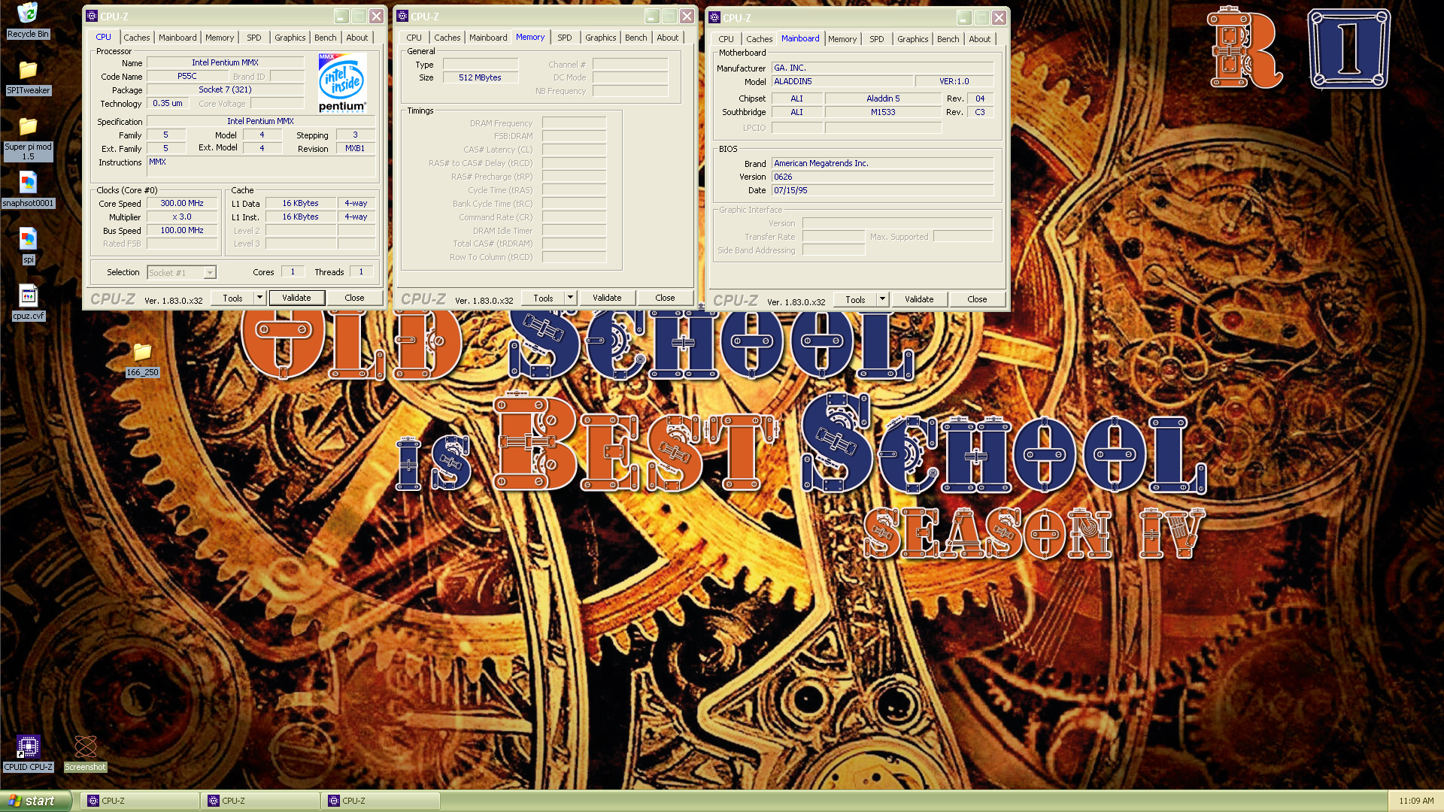Switch to first CPU-Z taskbar item

pos(139,801)
